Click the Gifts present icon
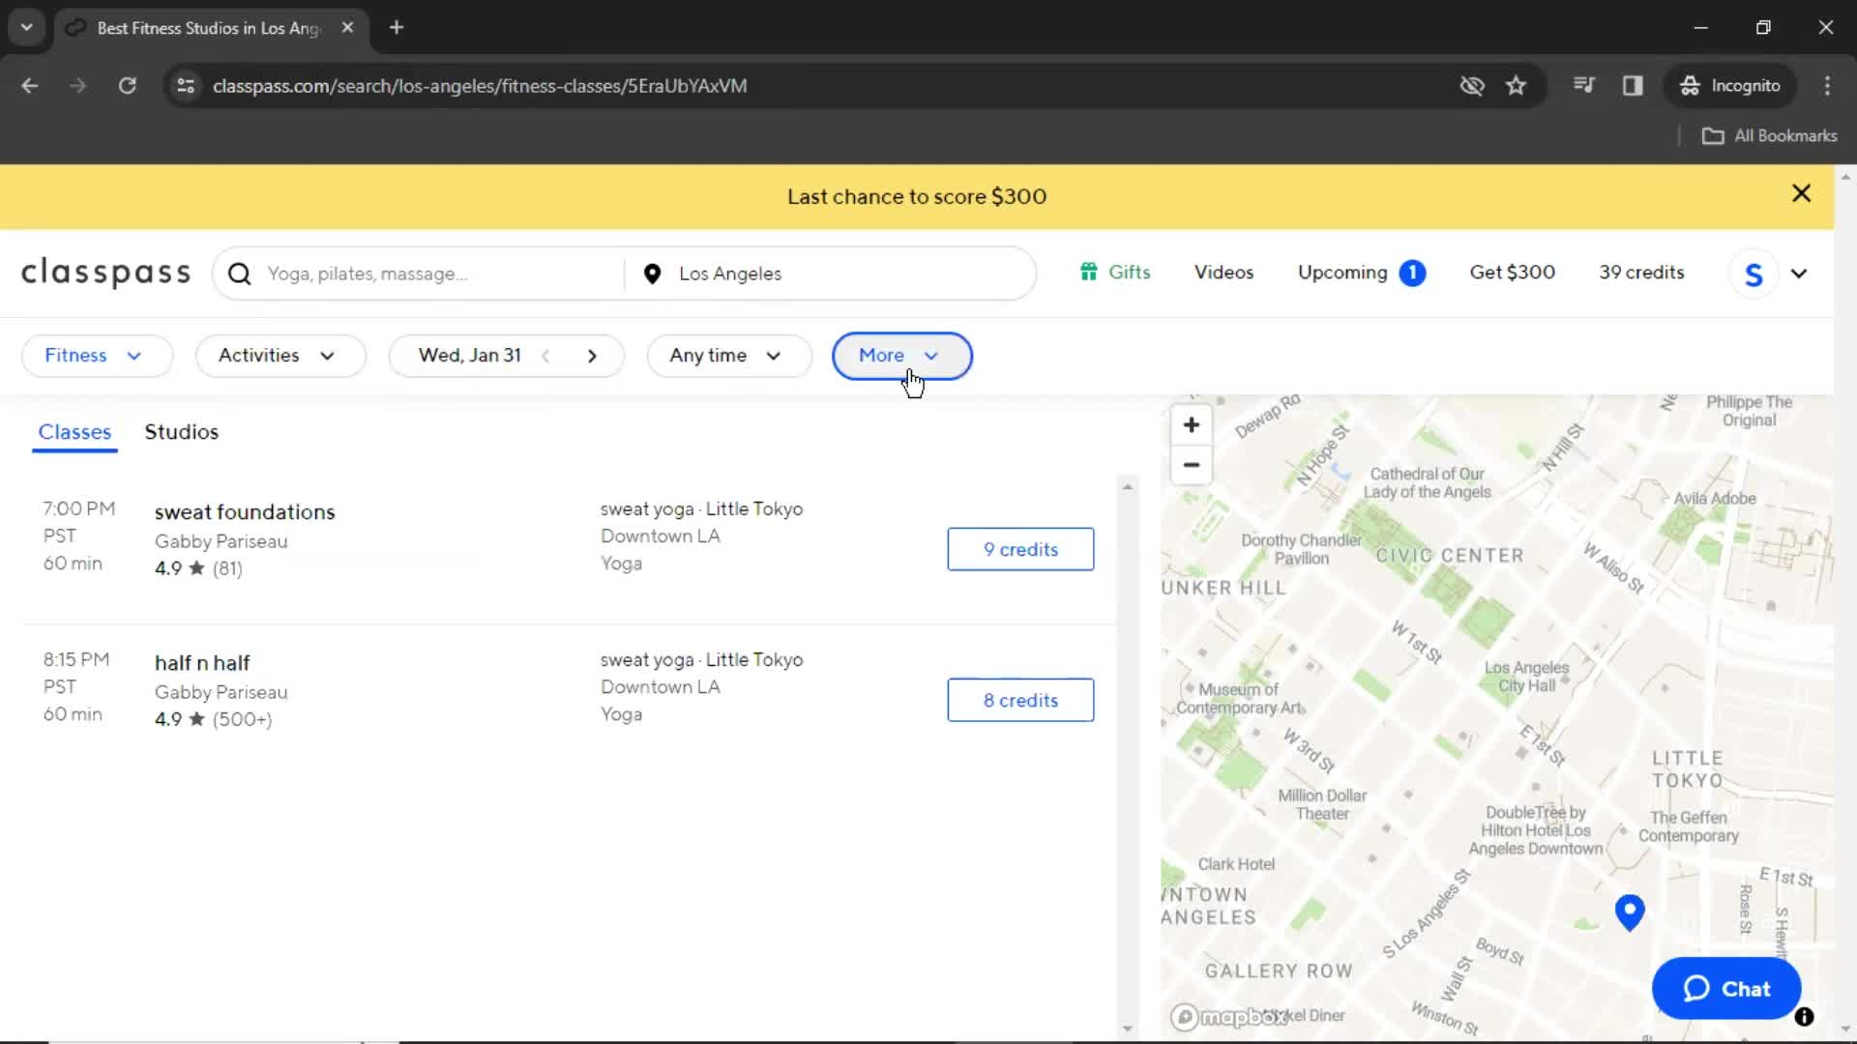Screen dimensions: 1857x1044 pos(1089,273)
